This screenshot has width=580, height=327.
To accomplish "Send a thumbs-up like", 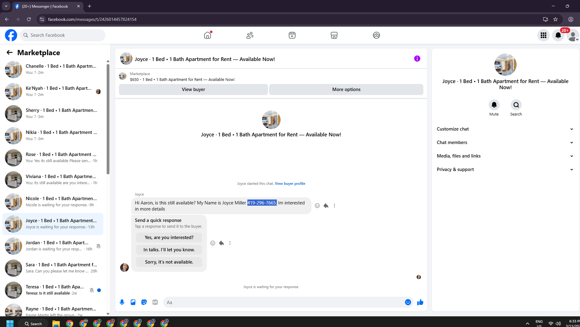I will click(x=420, y=302).
